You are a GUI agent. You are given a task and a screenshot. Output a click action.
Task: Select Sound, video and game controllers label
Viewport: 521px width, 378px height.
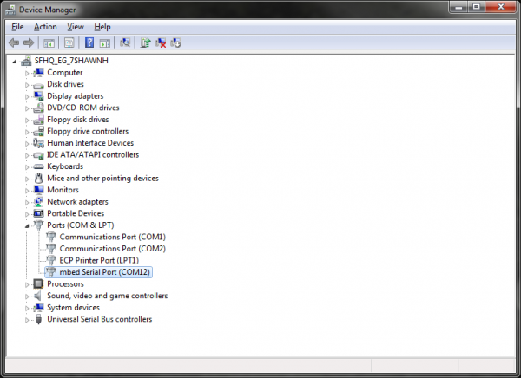(x=108, y=296)
